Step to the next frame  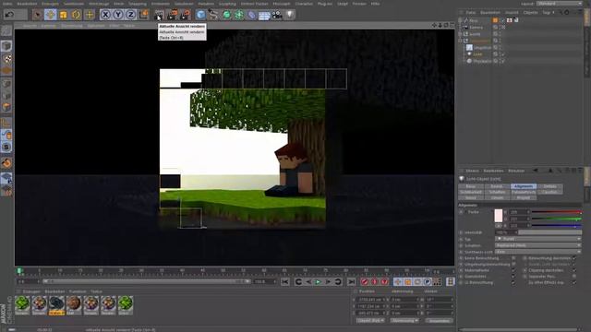point(328,281)
